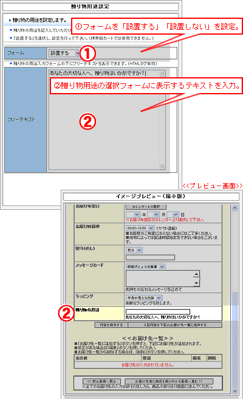Open the month (月) dropdown
The height and width of the screenshot is (399, 243).
click(154, 215)
